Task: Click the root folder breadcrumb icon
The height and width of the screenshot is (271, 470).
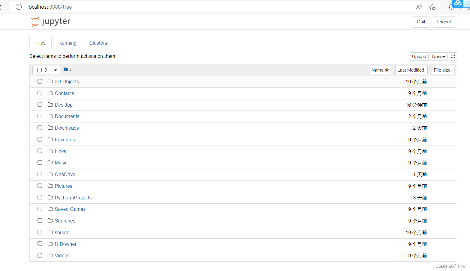Action: (66, 69)
